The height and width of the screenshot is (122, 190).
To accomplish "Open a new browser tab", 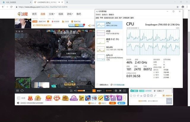I will click(x=67, y=2).
